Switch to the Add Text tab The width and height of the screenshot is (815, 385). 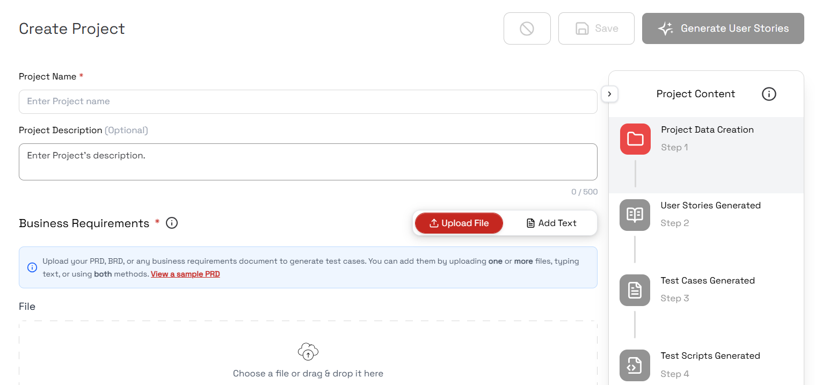551,223
